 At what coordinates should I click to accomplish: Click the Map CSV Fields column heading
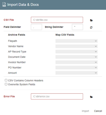(65, 35)
